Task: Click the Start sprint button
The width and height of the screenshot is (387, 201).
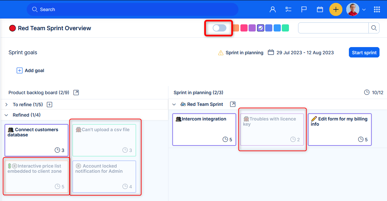Action: (x=364, y=53)
